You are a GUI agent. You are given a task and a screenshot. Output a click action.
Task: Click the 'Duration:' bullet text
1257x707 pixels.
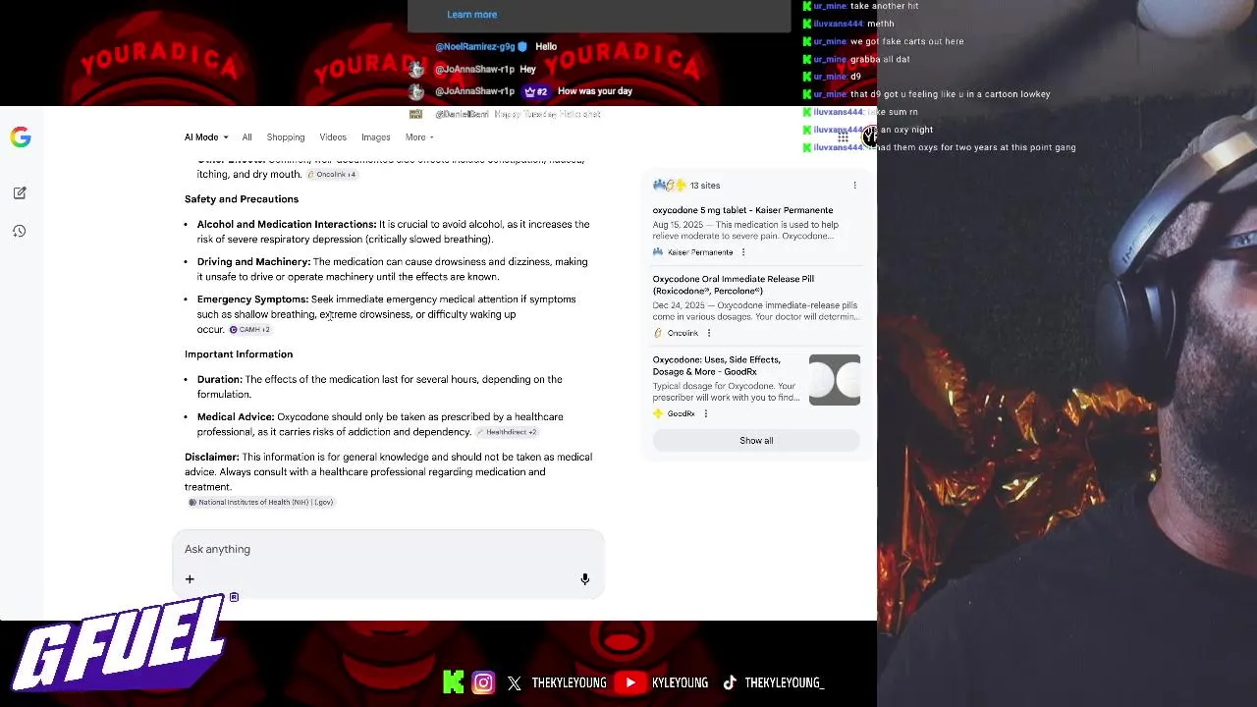[x=219, y=380]
